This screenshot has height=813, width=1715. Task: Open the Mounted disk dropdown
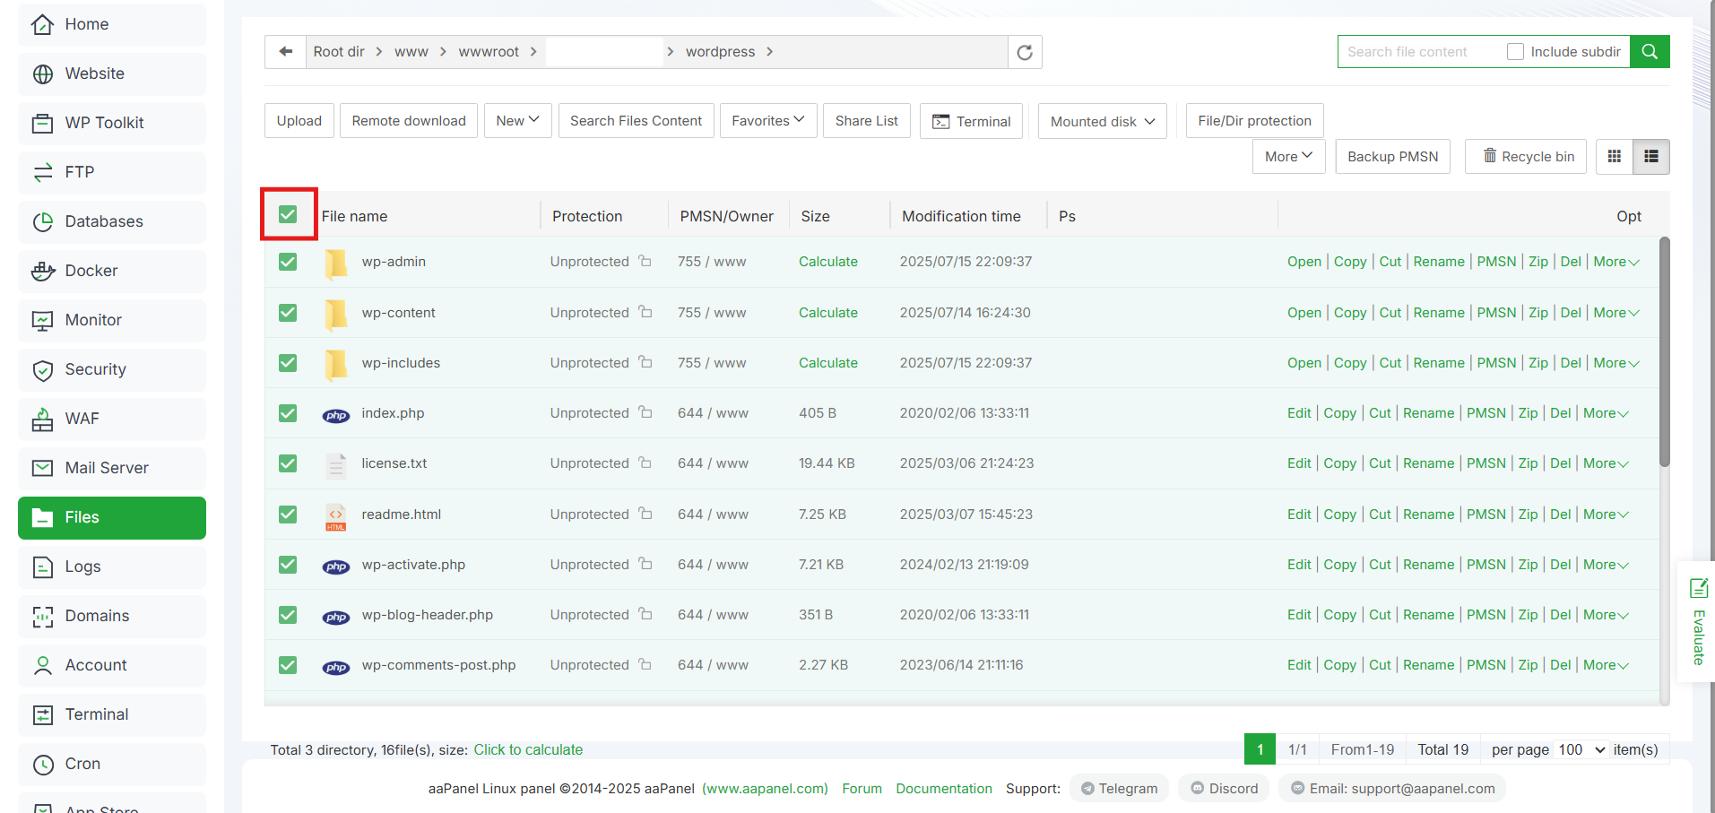(1102, 121)
